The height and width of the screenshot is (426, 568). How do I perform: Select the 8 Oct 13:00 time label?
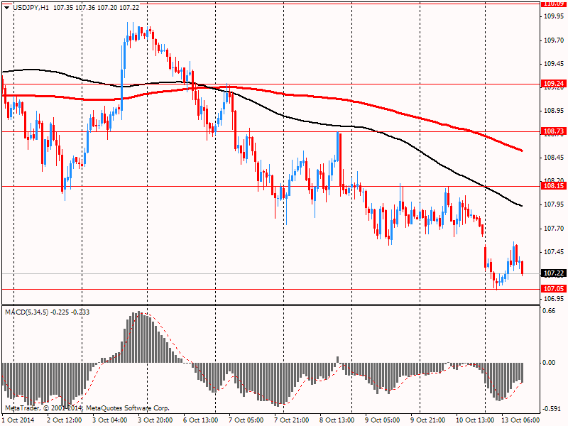(337, 420)
